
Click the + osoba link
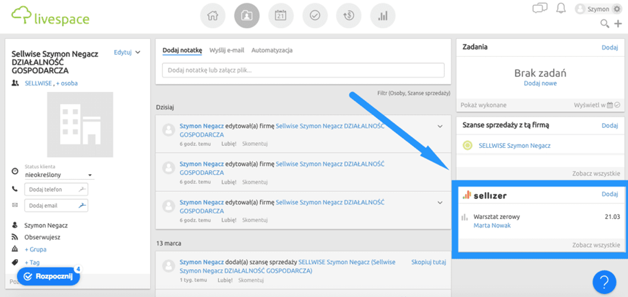click(67, 83)
